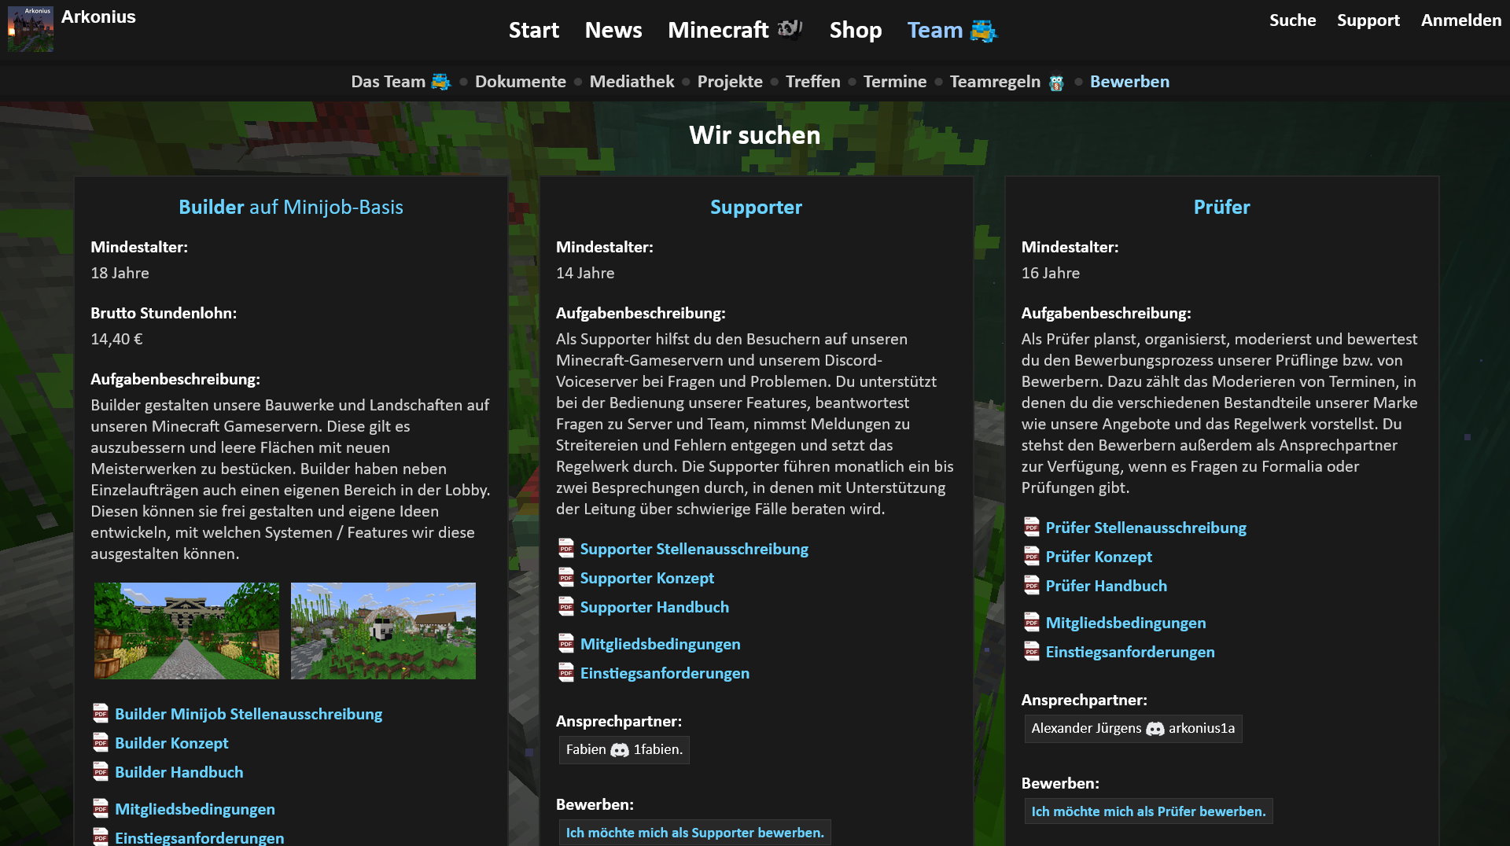Click the PDF icon beside Builder Handbuch
This screenshot has height=846, width=1510.
pyautogui.click(x=101, y=772)
